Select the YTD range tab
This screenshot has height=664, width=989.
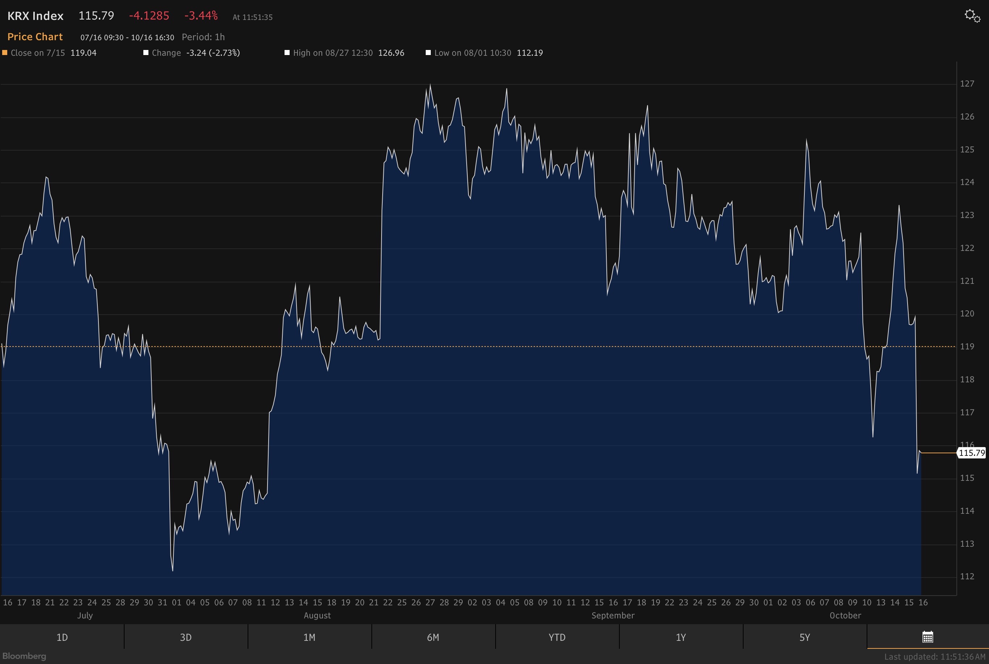pyautogui.click(x=557, y=637)
